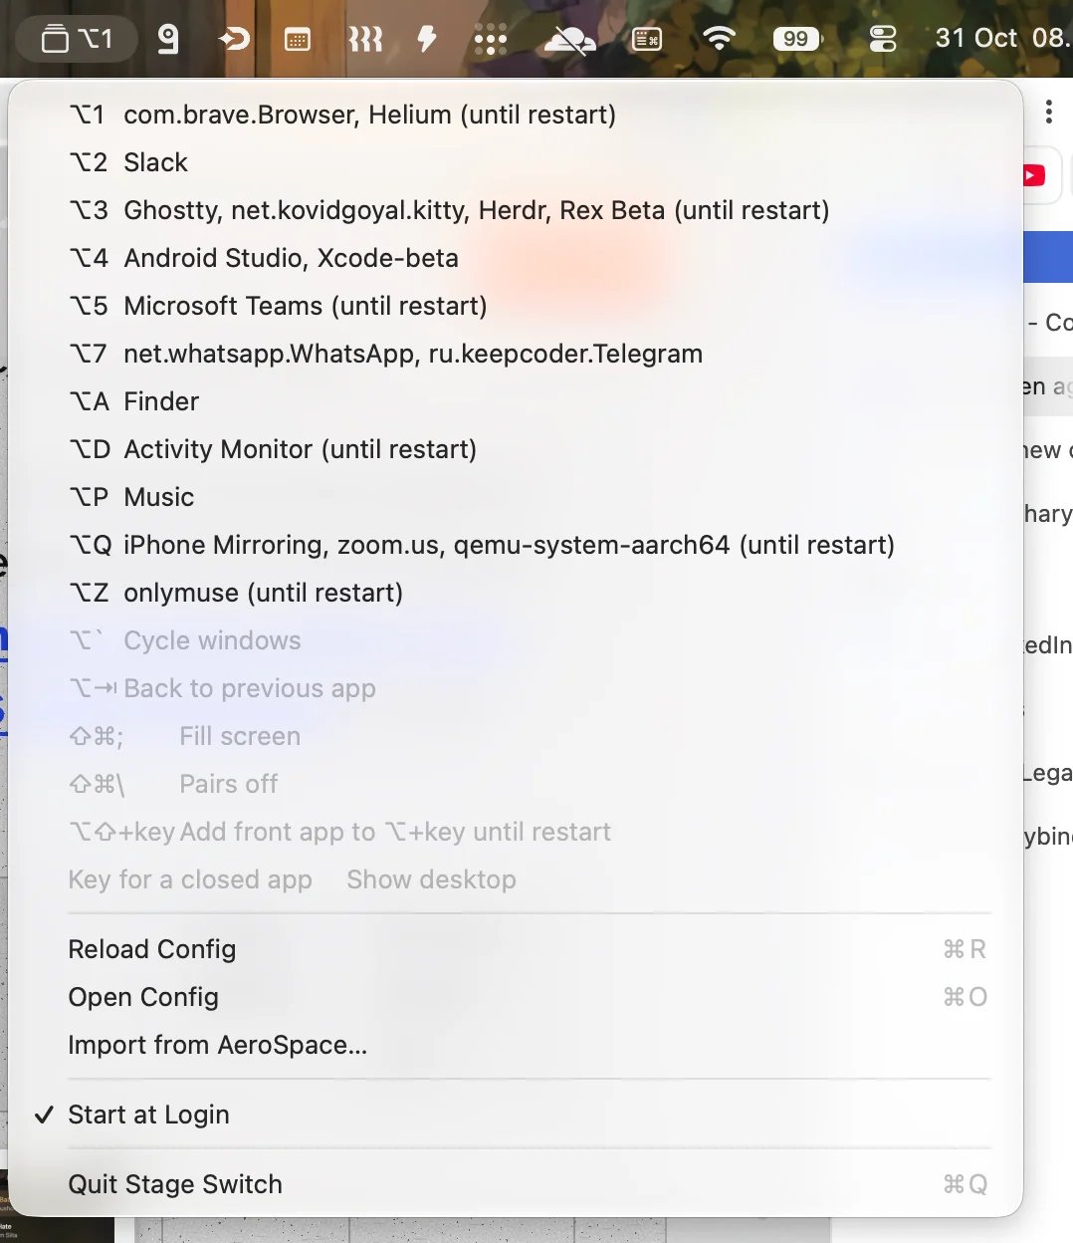Switch to the ⌥2 Slack stage
This screenshot has height=1243, width=1073.
click(516, 162)
